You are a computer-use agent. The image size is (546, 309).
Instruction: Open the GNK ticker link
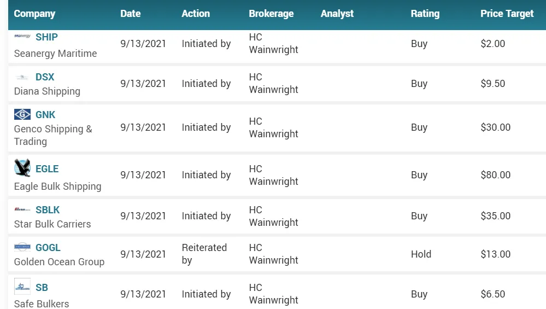[45, 115]
